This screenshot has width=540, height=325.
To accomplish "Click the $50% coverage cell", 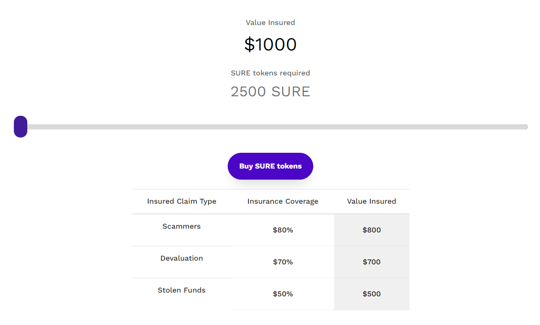I will [283, 294].
